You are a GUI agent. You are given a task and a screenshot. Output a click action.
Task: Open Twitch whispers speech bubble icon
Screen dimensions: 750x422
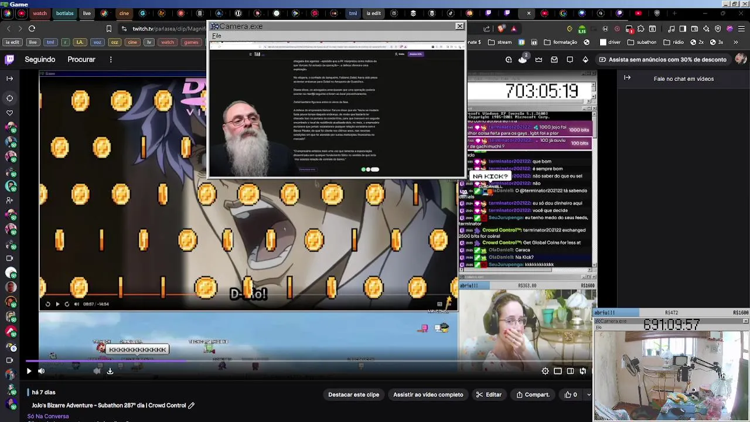click(570, 59)
